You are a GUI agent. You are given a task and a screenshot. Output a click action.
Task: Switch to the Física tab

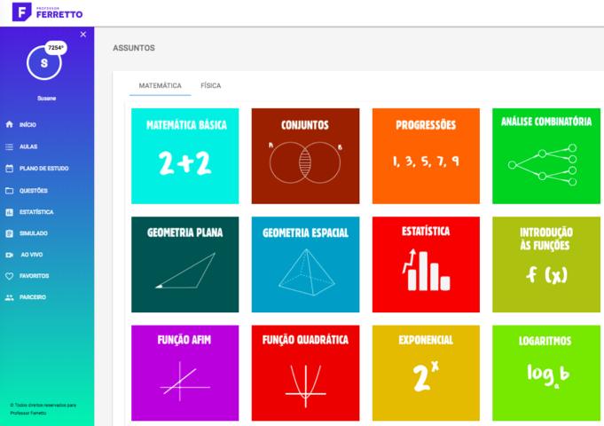click(x=210, y=86)
